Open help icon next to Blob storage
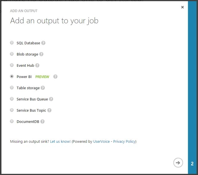198x175 pixels. [x=41, y=54]
